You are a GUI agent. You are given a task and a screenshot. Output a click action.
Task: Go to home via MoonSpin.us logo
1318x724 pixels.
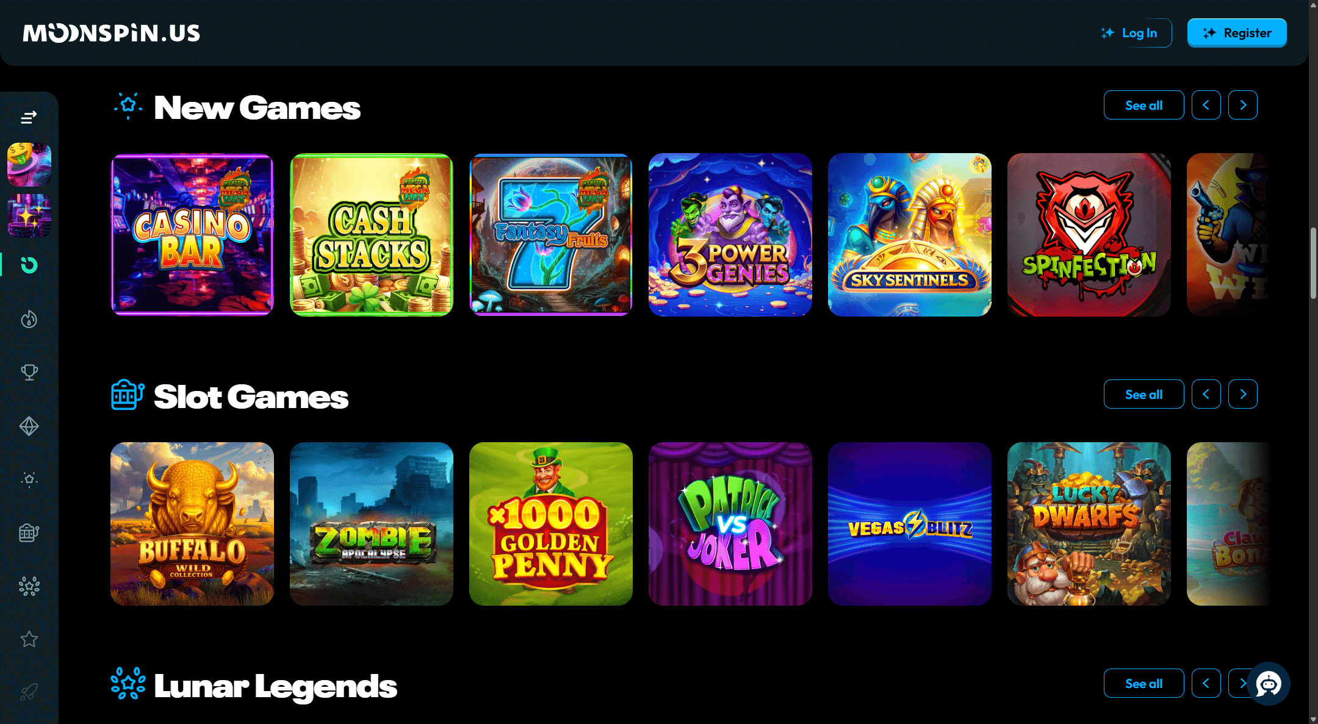point(112,33)
